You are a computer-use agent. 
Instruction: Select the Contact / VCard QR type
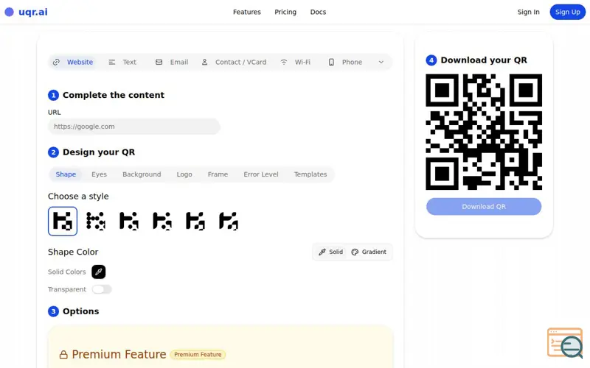(x=234, y=62)
